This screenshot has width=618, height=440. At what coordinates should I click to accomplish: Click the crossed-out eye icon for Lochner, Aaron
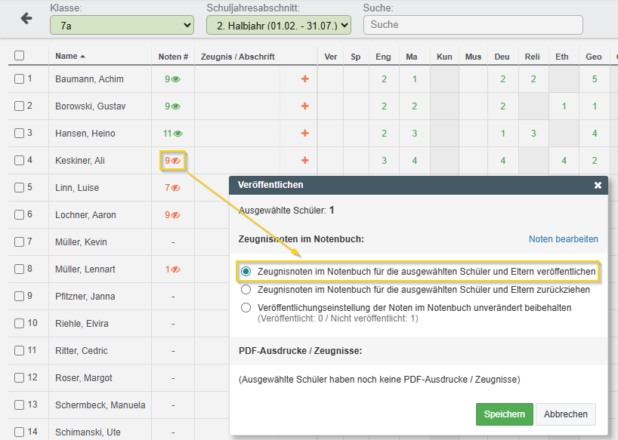176,215
